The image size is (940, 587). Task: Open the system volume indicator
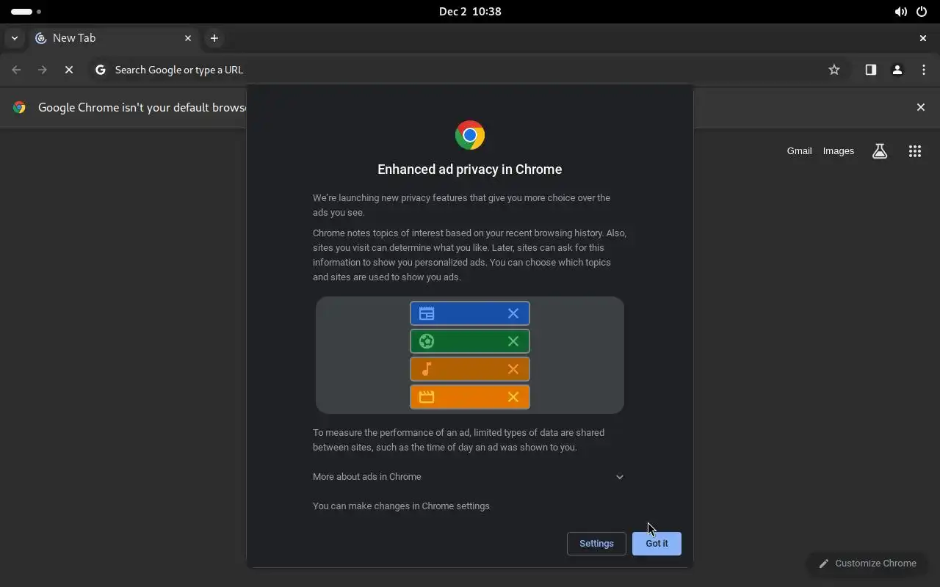[900, 12]
